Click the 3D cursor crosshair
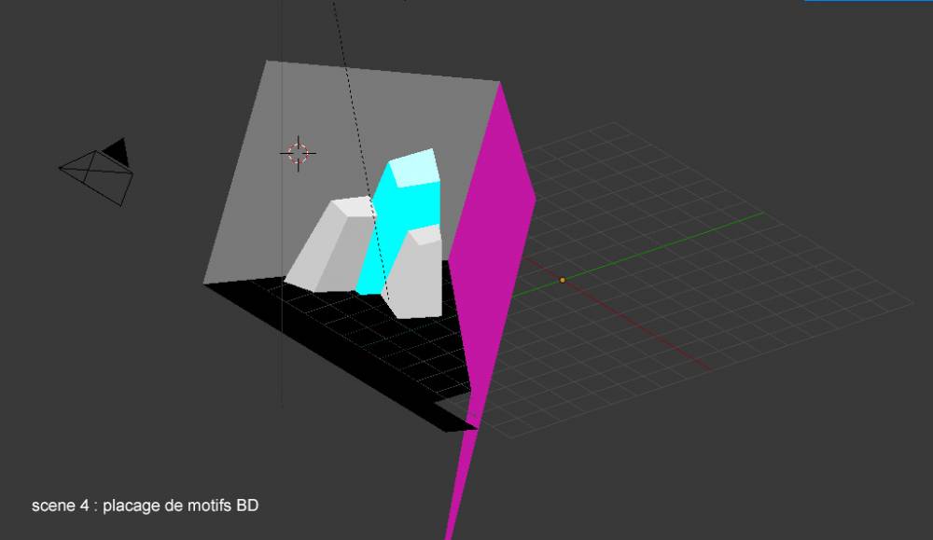This screenshot has width=933, height=540. pos(299,154)
